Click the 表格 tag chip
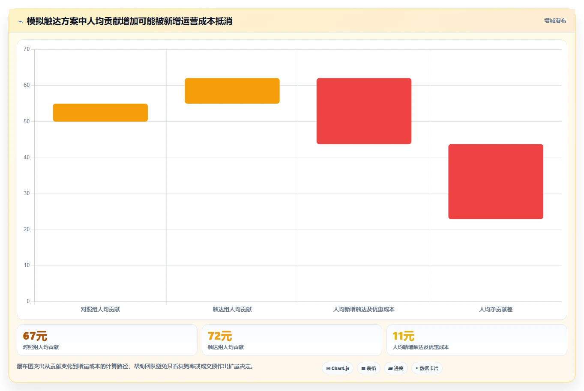584x391 pixels. coord(368,368)
